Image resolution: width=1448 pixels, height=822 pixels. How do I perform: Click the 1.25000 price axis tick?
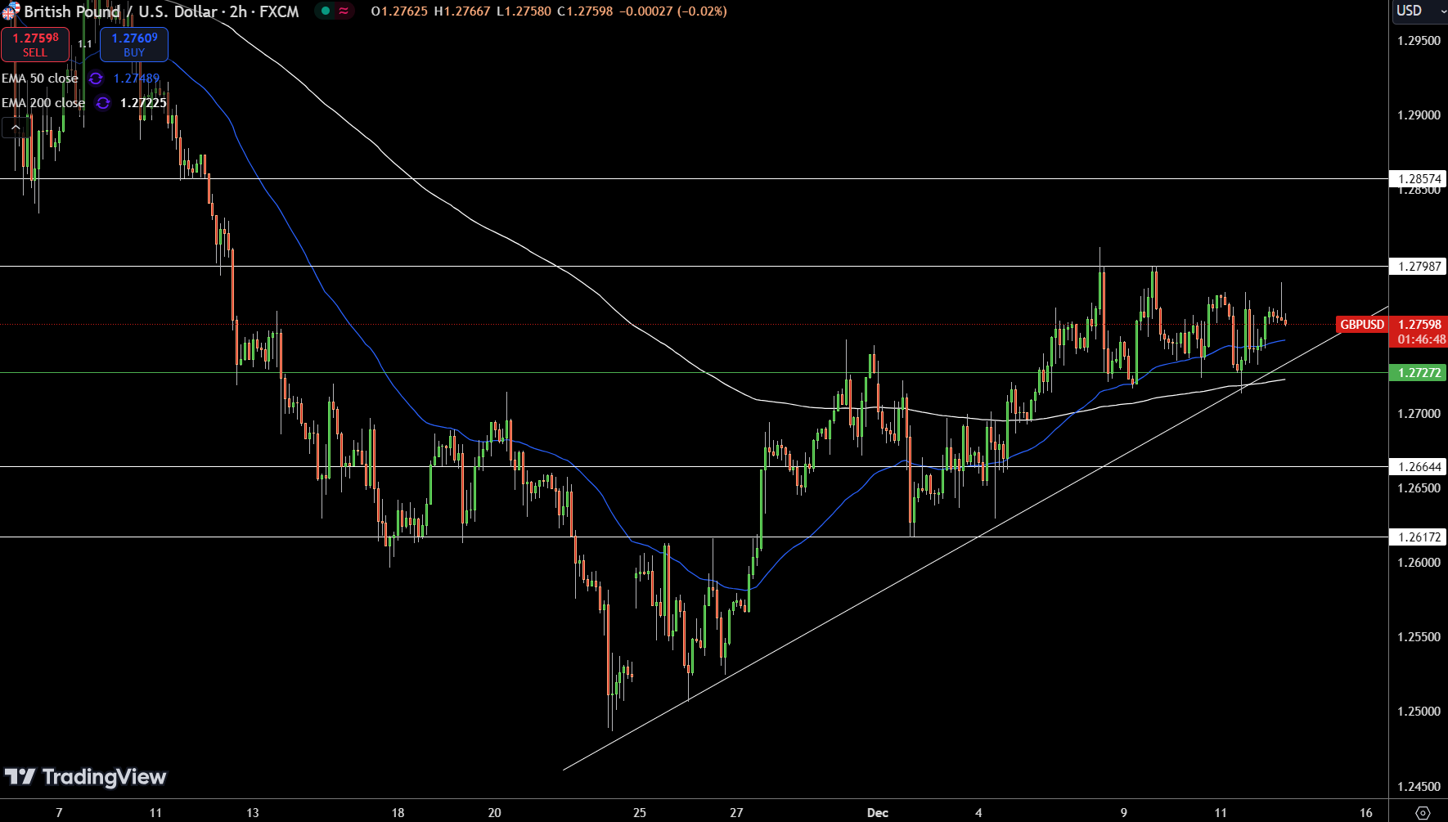pos(1419,712)
